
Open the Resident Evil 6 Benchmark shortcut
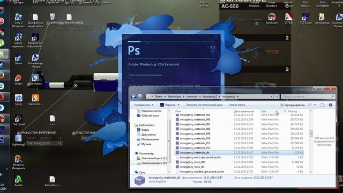tap(35, 41)
